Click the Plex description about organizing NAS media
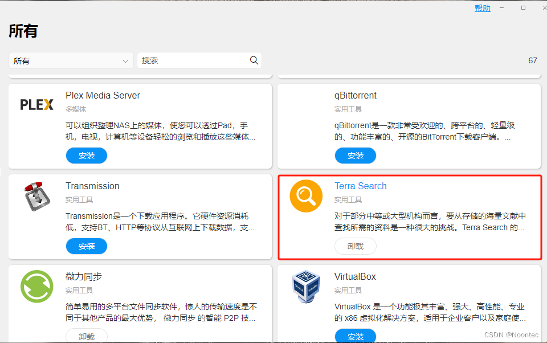 [161, 131]
